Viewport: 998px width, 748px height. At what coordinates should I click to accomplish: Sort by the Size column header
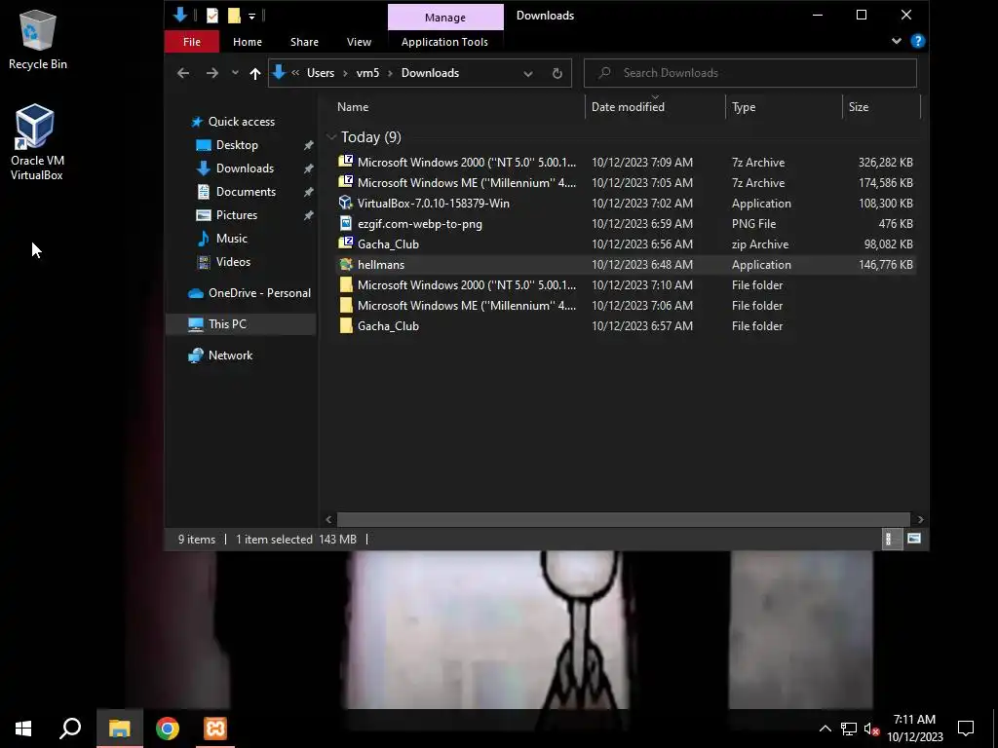pos(881,107)
